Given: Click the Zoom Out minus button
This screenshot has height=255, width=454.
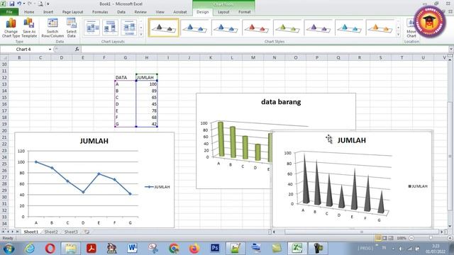Looking at the screenshot, I should (411, 238).
